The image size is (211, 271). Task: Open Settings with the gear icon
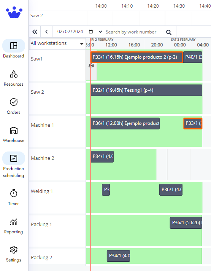[13, 254]
